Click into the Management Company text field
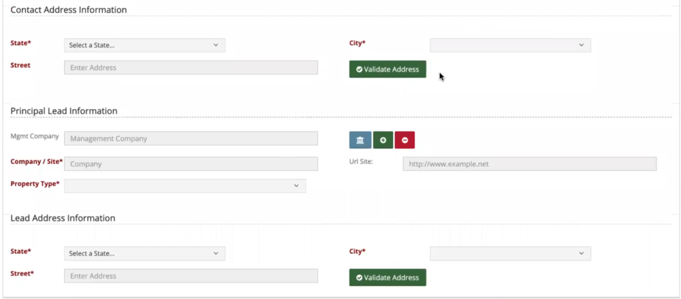 coord(191,139)
